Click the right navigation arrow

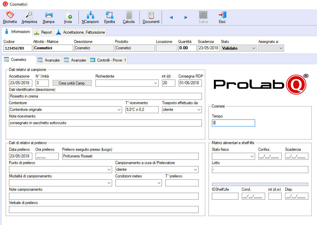(185, 17)
